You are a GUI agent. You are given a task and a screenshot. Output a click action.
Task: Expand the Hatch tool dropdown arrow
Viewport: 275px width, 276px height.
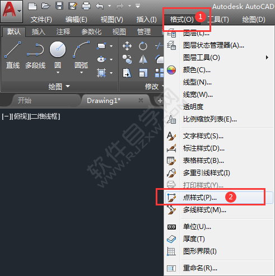point(111,73)
